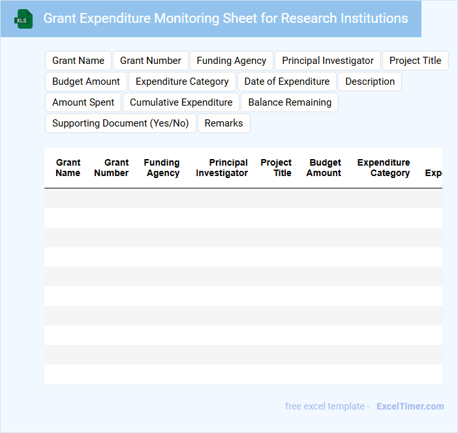Select the Grant Name tag

[78, 61]
